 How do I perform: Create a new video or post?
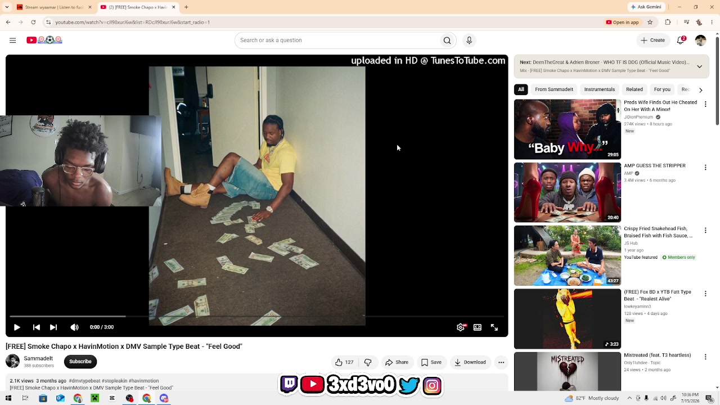tap(652, 40)
